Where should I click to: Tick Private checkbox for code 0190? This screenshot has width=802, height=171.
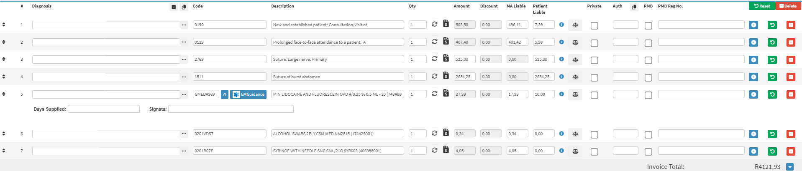click(x=594, y=26)
